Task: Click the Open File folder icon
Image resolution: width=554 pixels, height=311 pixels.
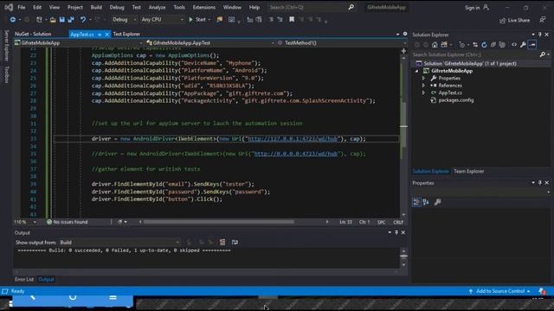Action: pos(53,20)
